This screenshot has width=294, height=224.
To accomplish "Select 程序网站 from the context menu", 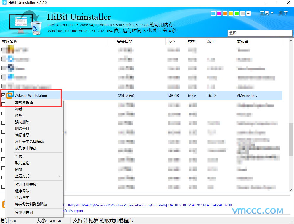I will (x=22, y=191).
